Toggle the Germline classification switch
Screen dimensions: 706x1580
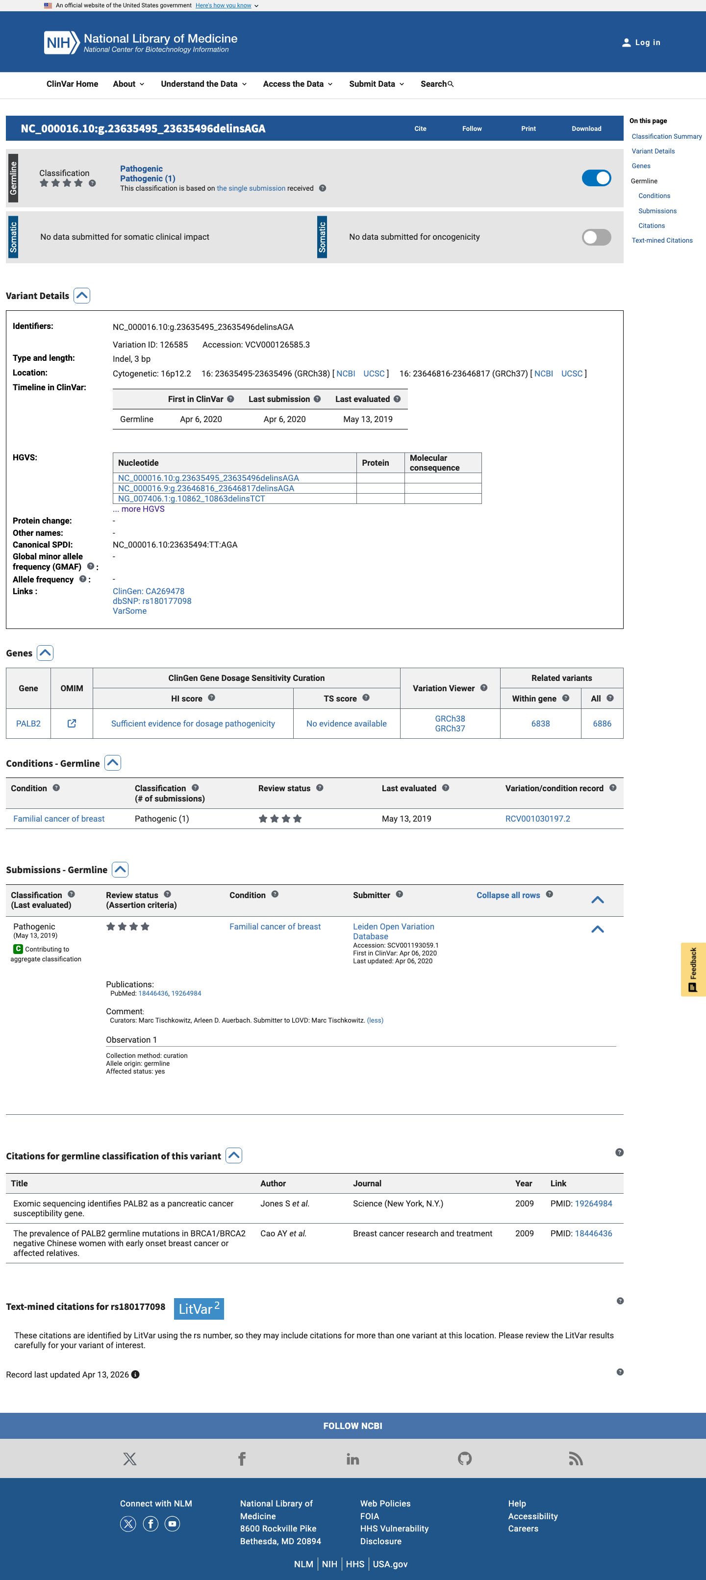click(x=596, y=178)
